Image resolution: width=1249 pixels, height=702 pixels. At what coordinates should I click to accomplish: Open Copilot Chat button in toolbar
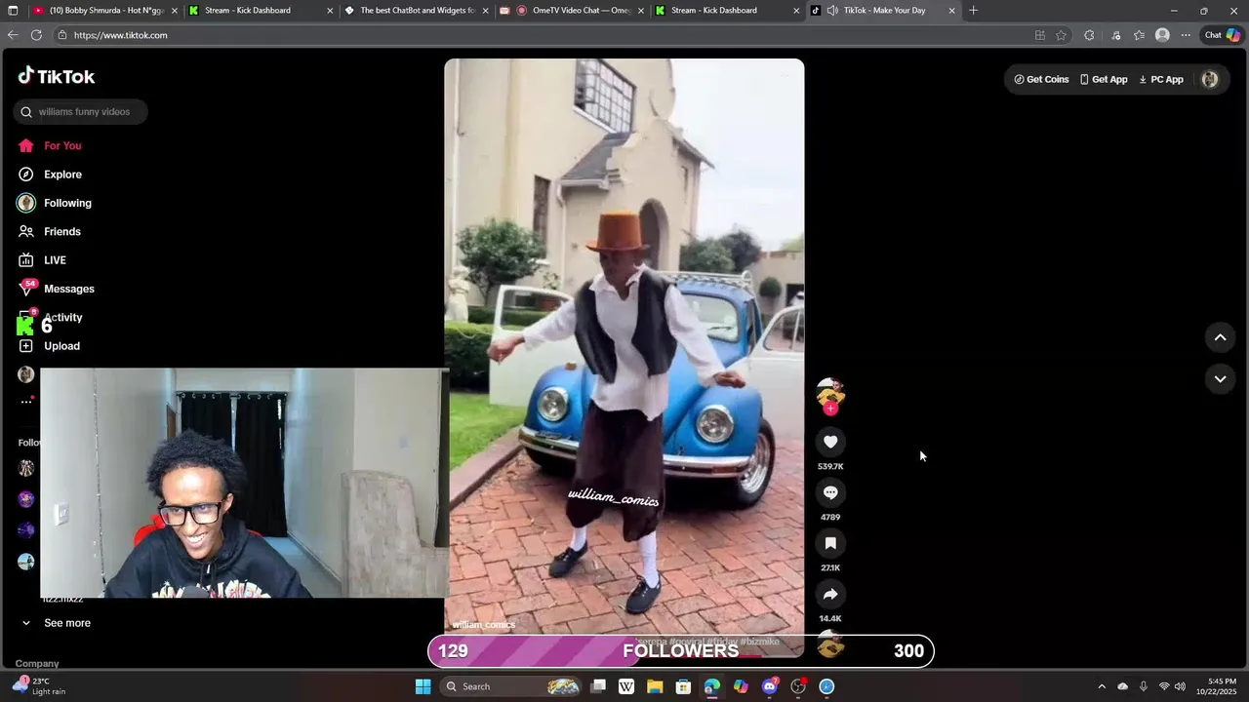tap(1222, 35)
